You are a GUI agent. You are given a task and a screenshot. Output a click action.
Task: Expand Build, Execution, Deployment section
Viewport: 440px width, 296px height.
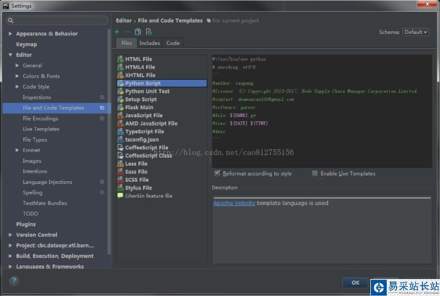(10, 256)
